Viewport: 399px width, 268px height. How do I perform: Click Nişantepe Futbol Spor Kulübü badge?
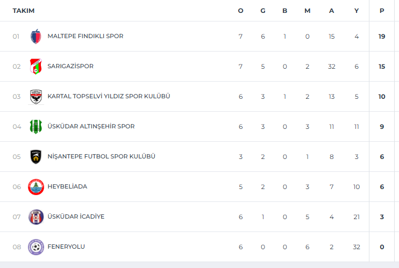pos(36,157)
